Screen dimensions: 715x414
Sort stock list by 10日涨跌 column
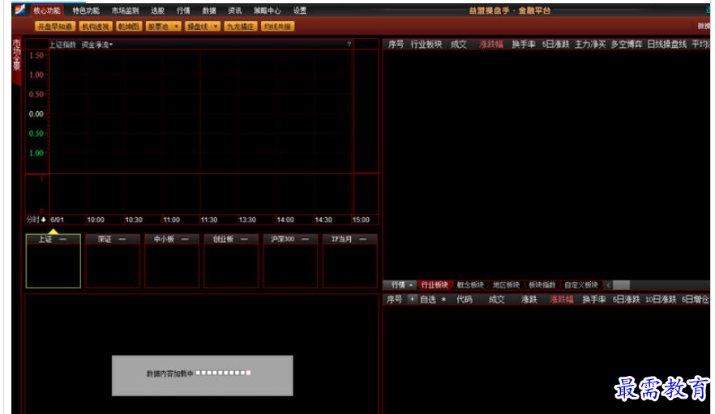pyautogui.click(x=660, y=300)
